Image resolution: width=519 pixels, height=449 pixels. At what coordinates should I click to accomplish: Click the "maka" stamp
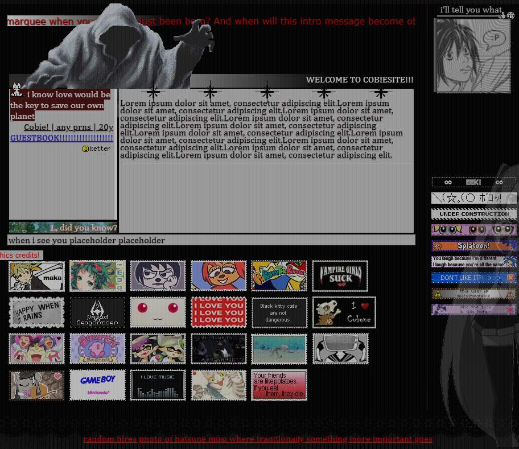(37, 276)
